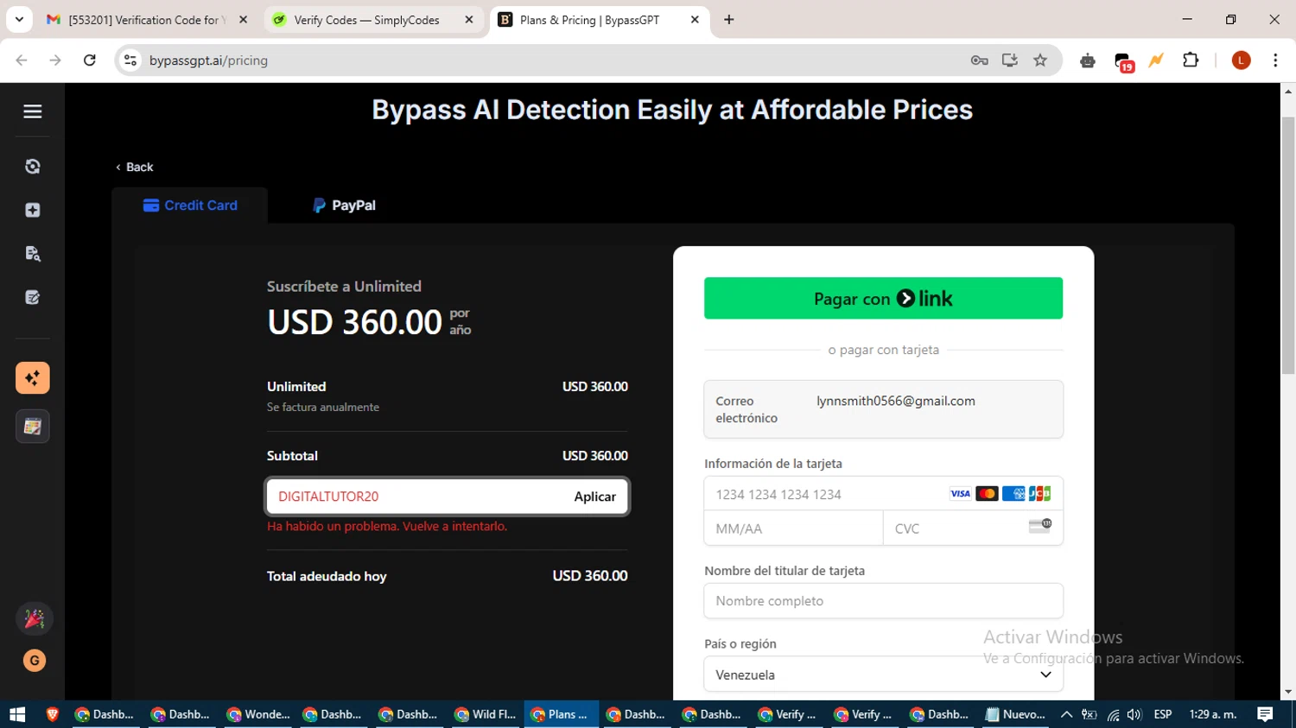Click the volume speaker tray icon

click(x=1134, y=714)
